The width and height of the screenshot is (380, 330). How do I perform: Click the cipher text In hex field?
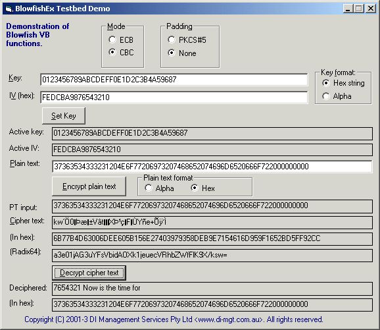[212, 238]
